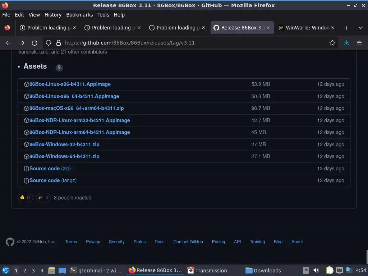Click file-zip icon beside Source code (zip)
Image resolution: width=368 pixels, height=276 pixels.
(27, 169)
